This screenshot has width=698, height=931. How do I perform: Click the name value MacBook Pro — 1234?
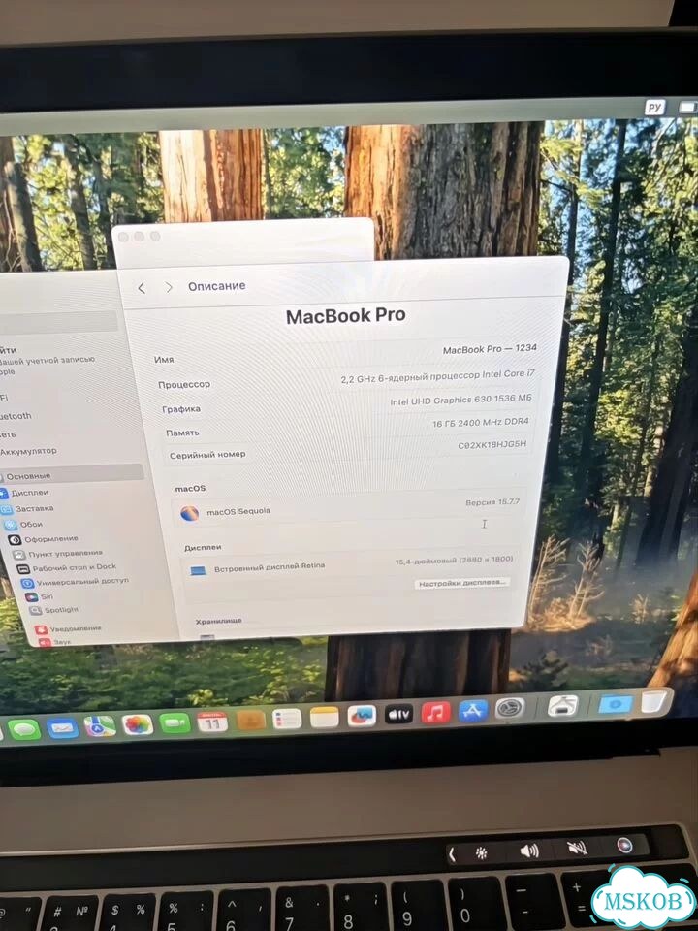(x=490, y=349)
